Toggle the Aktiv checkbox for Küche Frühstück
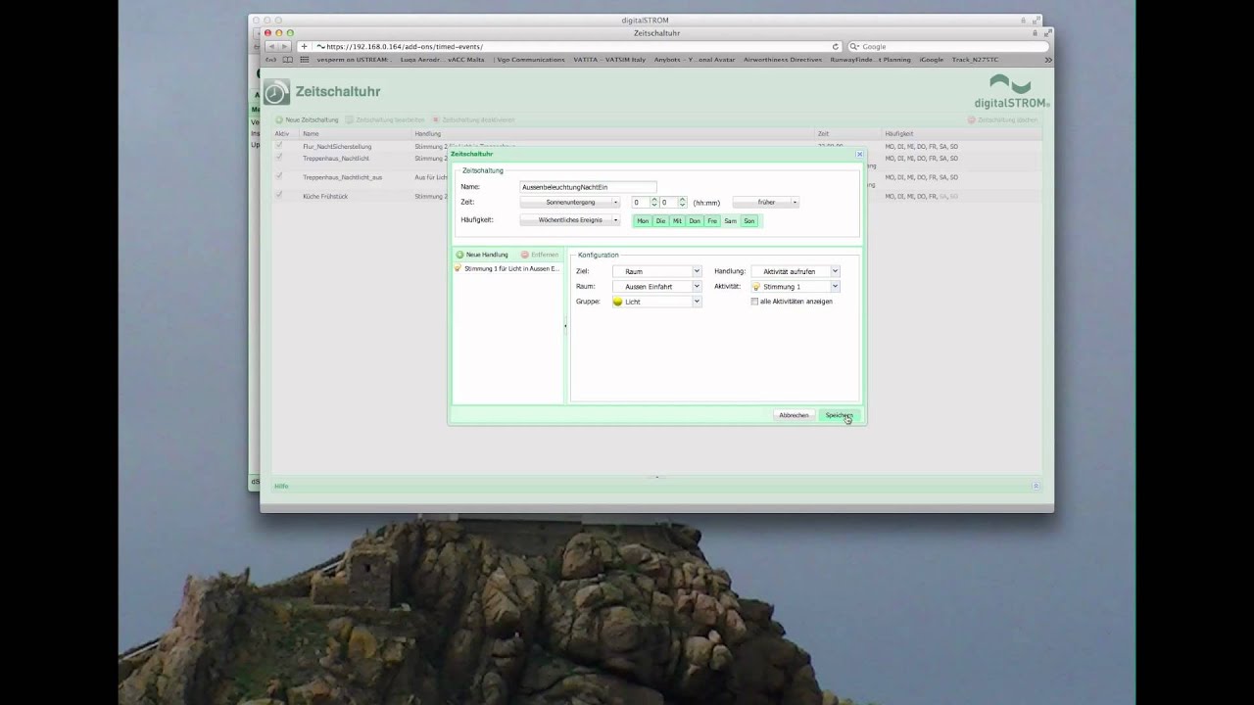Image resolution: width=1254 pixels, height=705 pixels. pyautogui.click(x=279, y=195)
